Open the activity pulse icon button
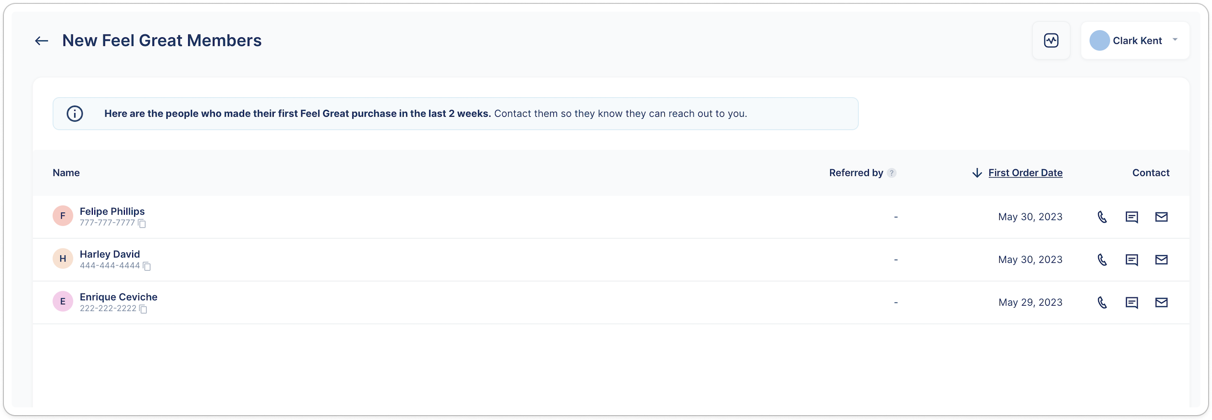 click(1051, 41)
